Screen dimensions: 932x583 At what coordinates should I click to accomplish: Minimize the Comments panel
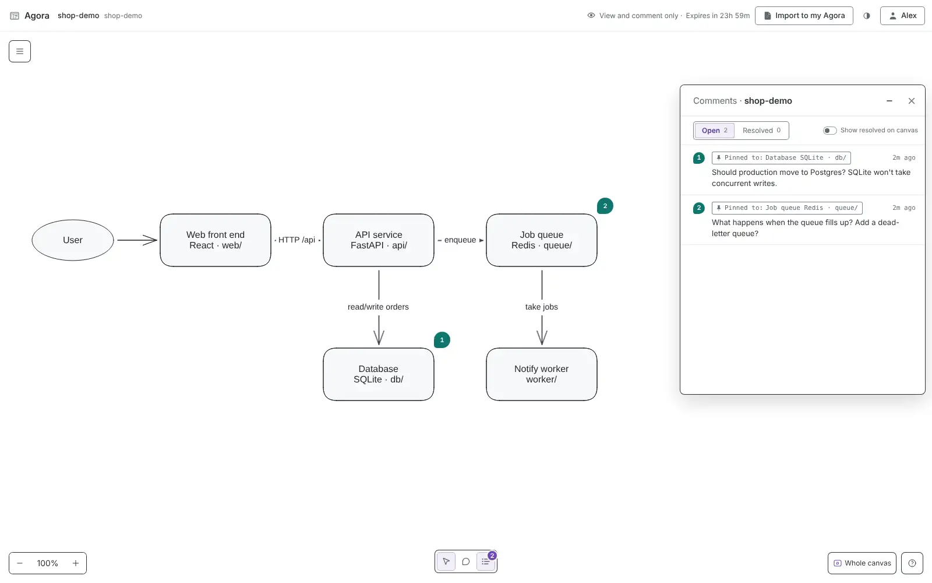click(889, 101)
